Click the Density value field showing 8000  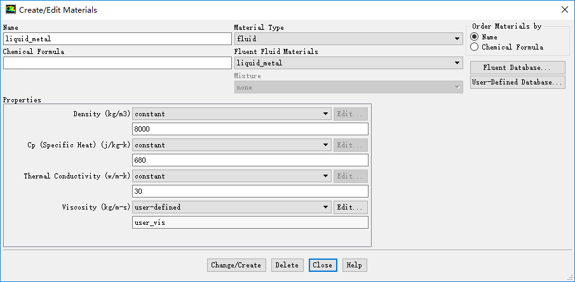[250, 129]
